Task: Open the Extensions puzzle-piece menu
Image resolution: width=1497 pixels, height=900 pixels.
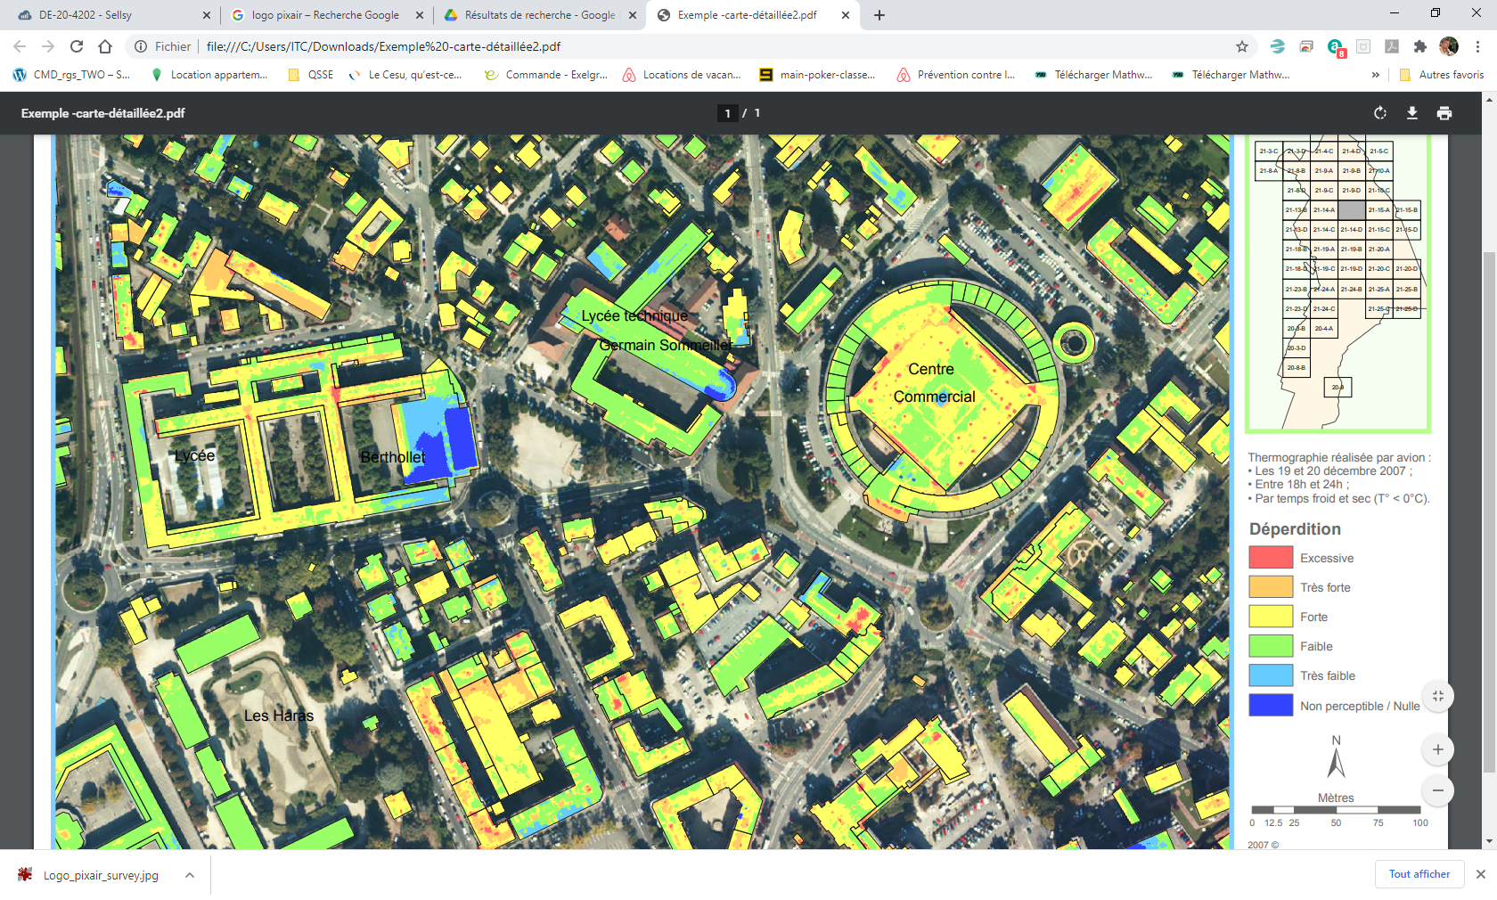Action: coord(1420,46)
